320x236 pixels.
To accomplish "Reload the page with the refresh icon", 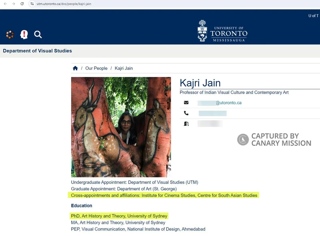I will [22, 4].
